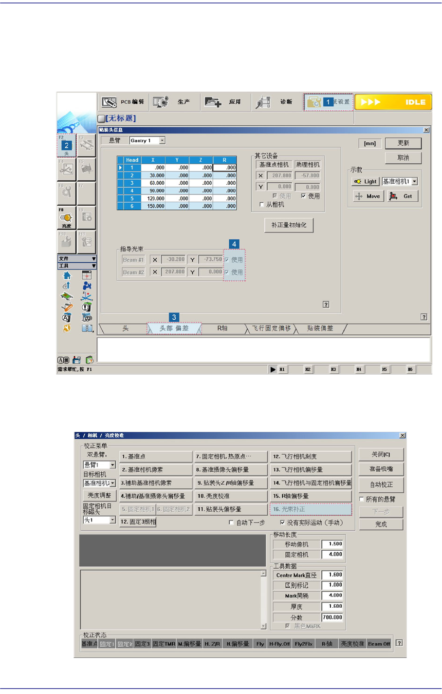Click the blue people-wrench tool icon
The height and width of the screenshot is (694, 442).
pos(87,286)
